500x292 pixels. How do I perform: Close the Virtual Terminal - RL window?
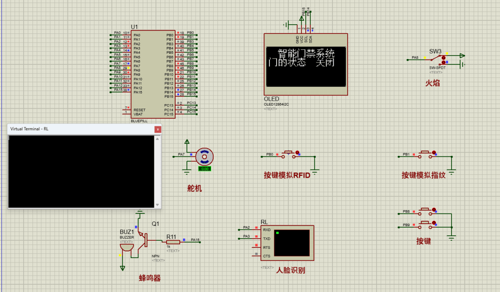(157, 129)
